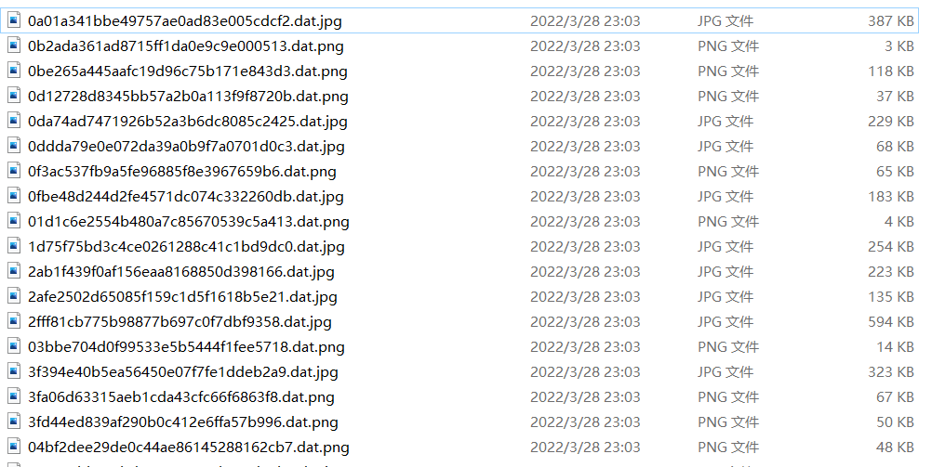The image size is (945, 467).
Task: Click the icon of 3fa06d63315aeb1cda43cfc66f6863f8.dat.png
Action: pyautogui.click(x=14, y=397)
